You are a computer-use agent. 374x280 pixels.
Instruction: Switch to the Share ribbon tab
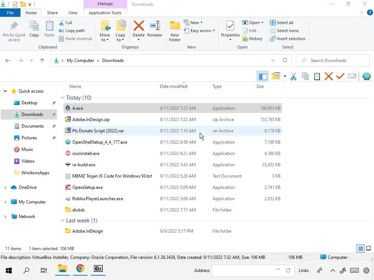pos(52,13)
